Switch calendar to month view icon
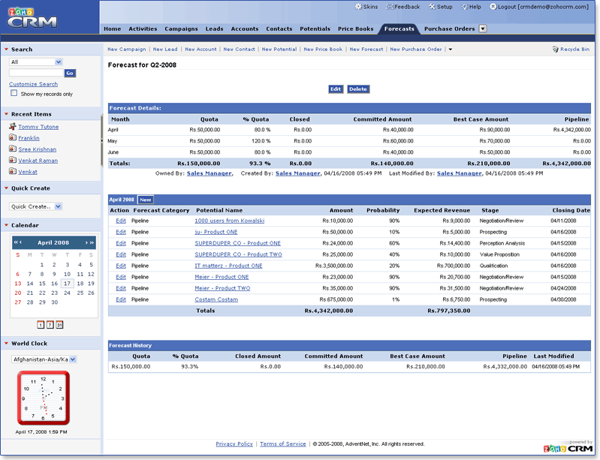600x460 pixels. tap(59, 324)
